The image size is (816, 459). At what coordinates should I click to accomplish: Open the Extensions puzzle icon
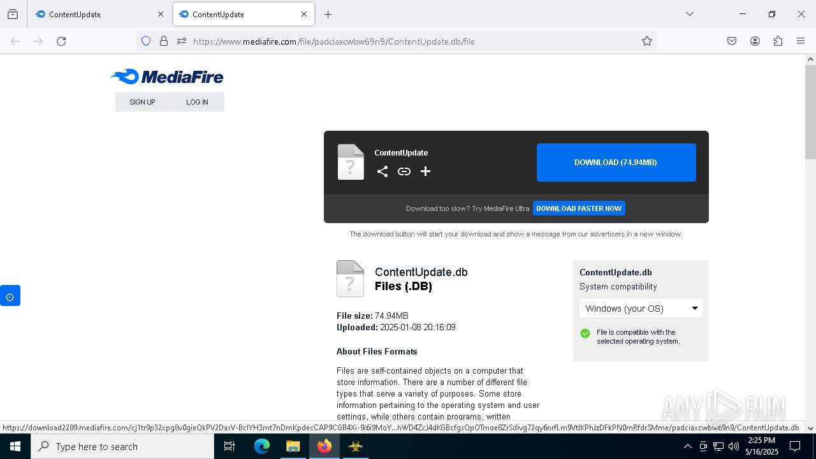click(778, 41)
